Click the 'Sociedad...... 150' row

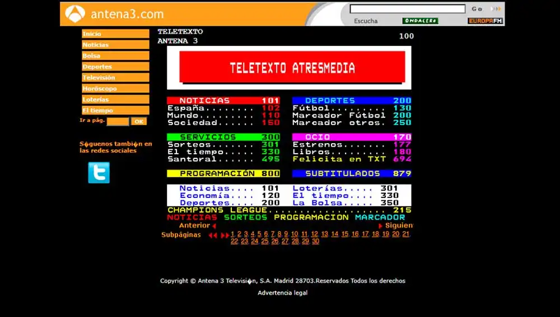coord(223,122)
